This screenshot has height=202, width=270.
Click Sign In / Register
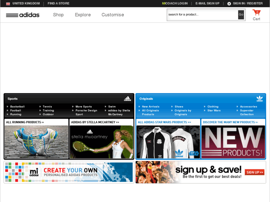click(248, 3)
